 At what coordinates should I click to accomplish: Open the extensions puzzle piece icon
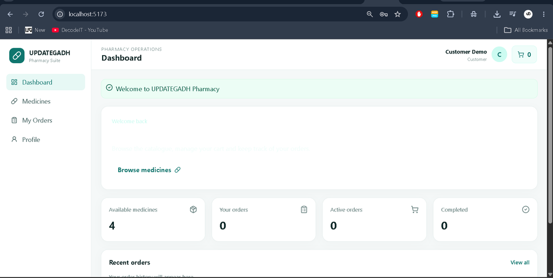click(450, 14)
